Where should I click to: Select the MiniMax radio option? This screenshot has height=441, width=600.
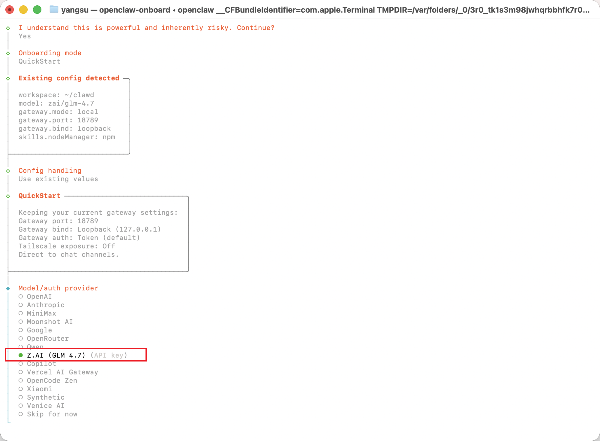(41, 313)
